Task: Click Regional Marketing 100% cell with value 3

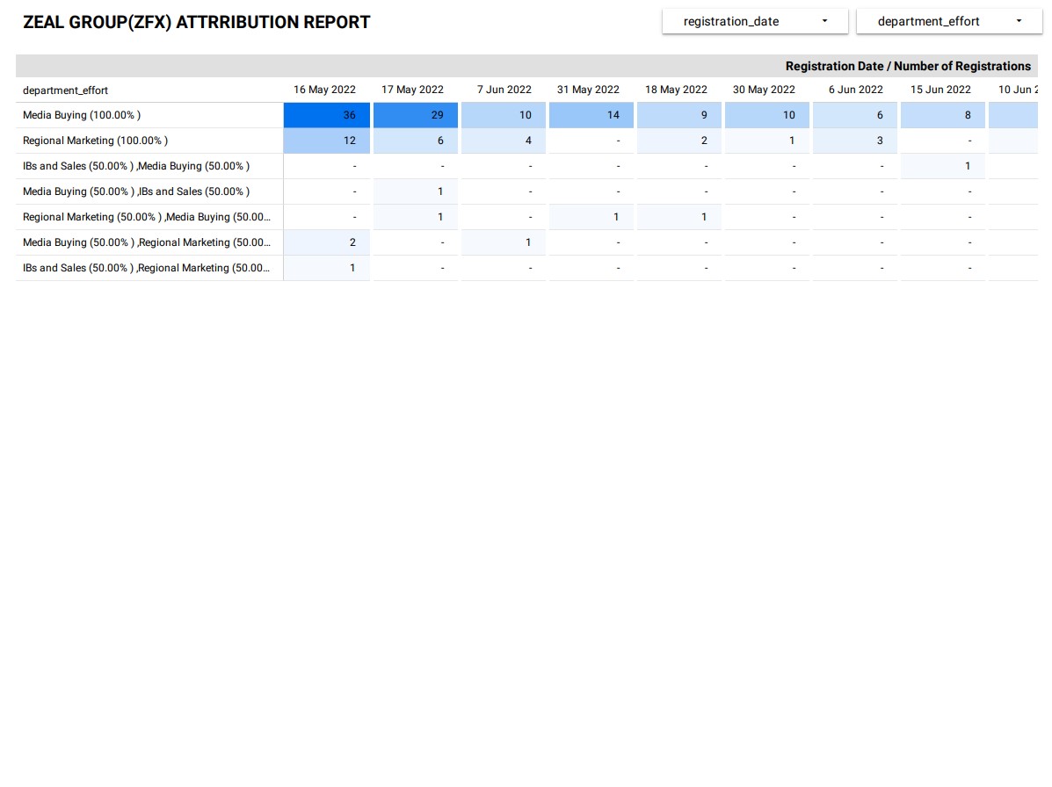Action: 855,141
